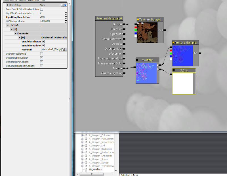This screenshot has height=176, width=227.
Task: Click the Multiply node A input connector
Action: click(160, 65)
